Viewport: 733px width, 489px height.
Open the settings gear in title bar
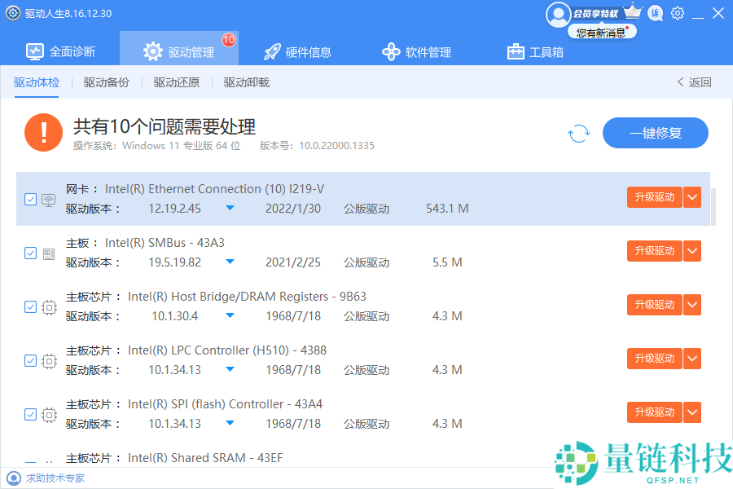click(678, 13)
